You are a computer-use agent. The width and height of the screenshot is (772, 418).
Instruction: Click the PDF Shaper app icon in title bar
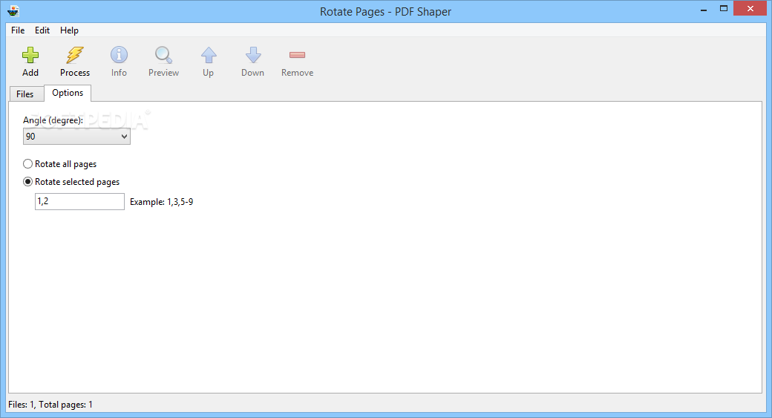(x=13, y=11)
